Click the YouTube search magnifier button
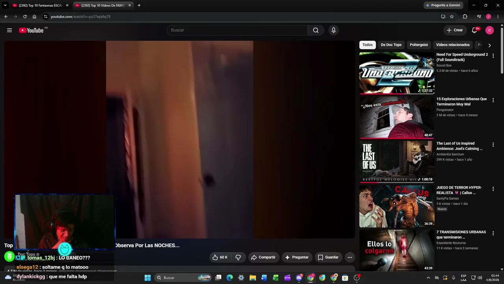 pos(316,30)
